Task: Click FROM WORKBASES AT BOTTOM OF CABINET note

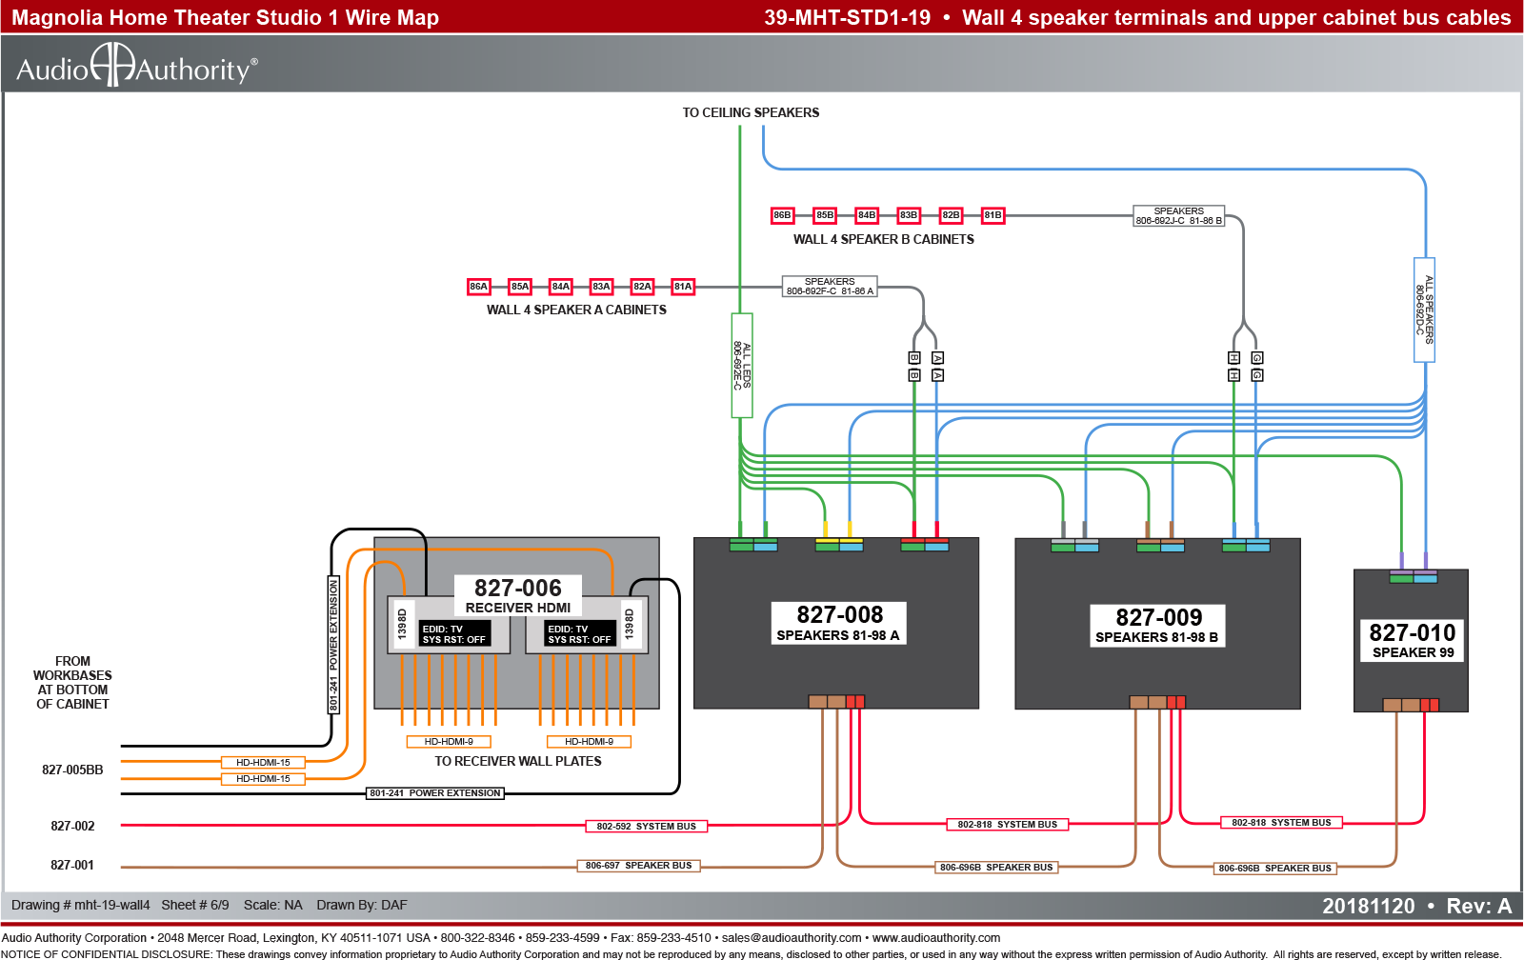Action: tap(72, 682)
